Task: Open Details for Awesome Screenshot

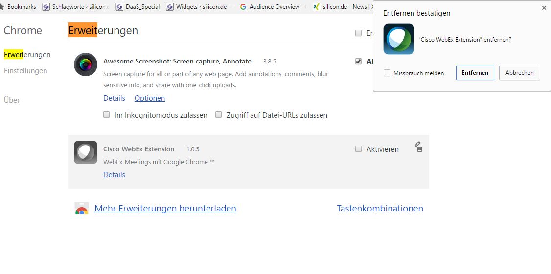Action: pos(114,98)
